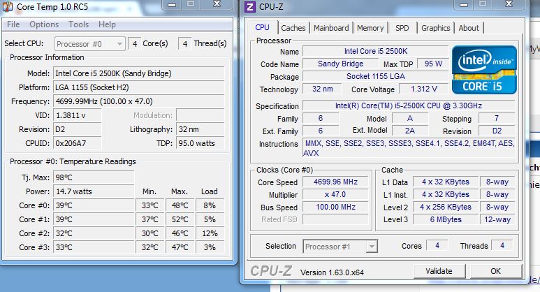540x292 pixels.
Task: Click the Specification field i5-2500K CPU @ 3.30GHz
Action: pyautogui.click(x=409, y=105)
